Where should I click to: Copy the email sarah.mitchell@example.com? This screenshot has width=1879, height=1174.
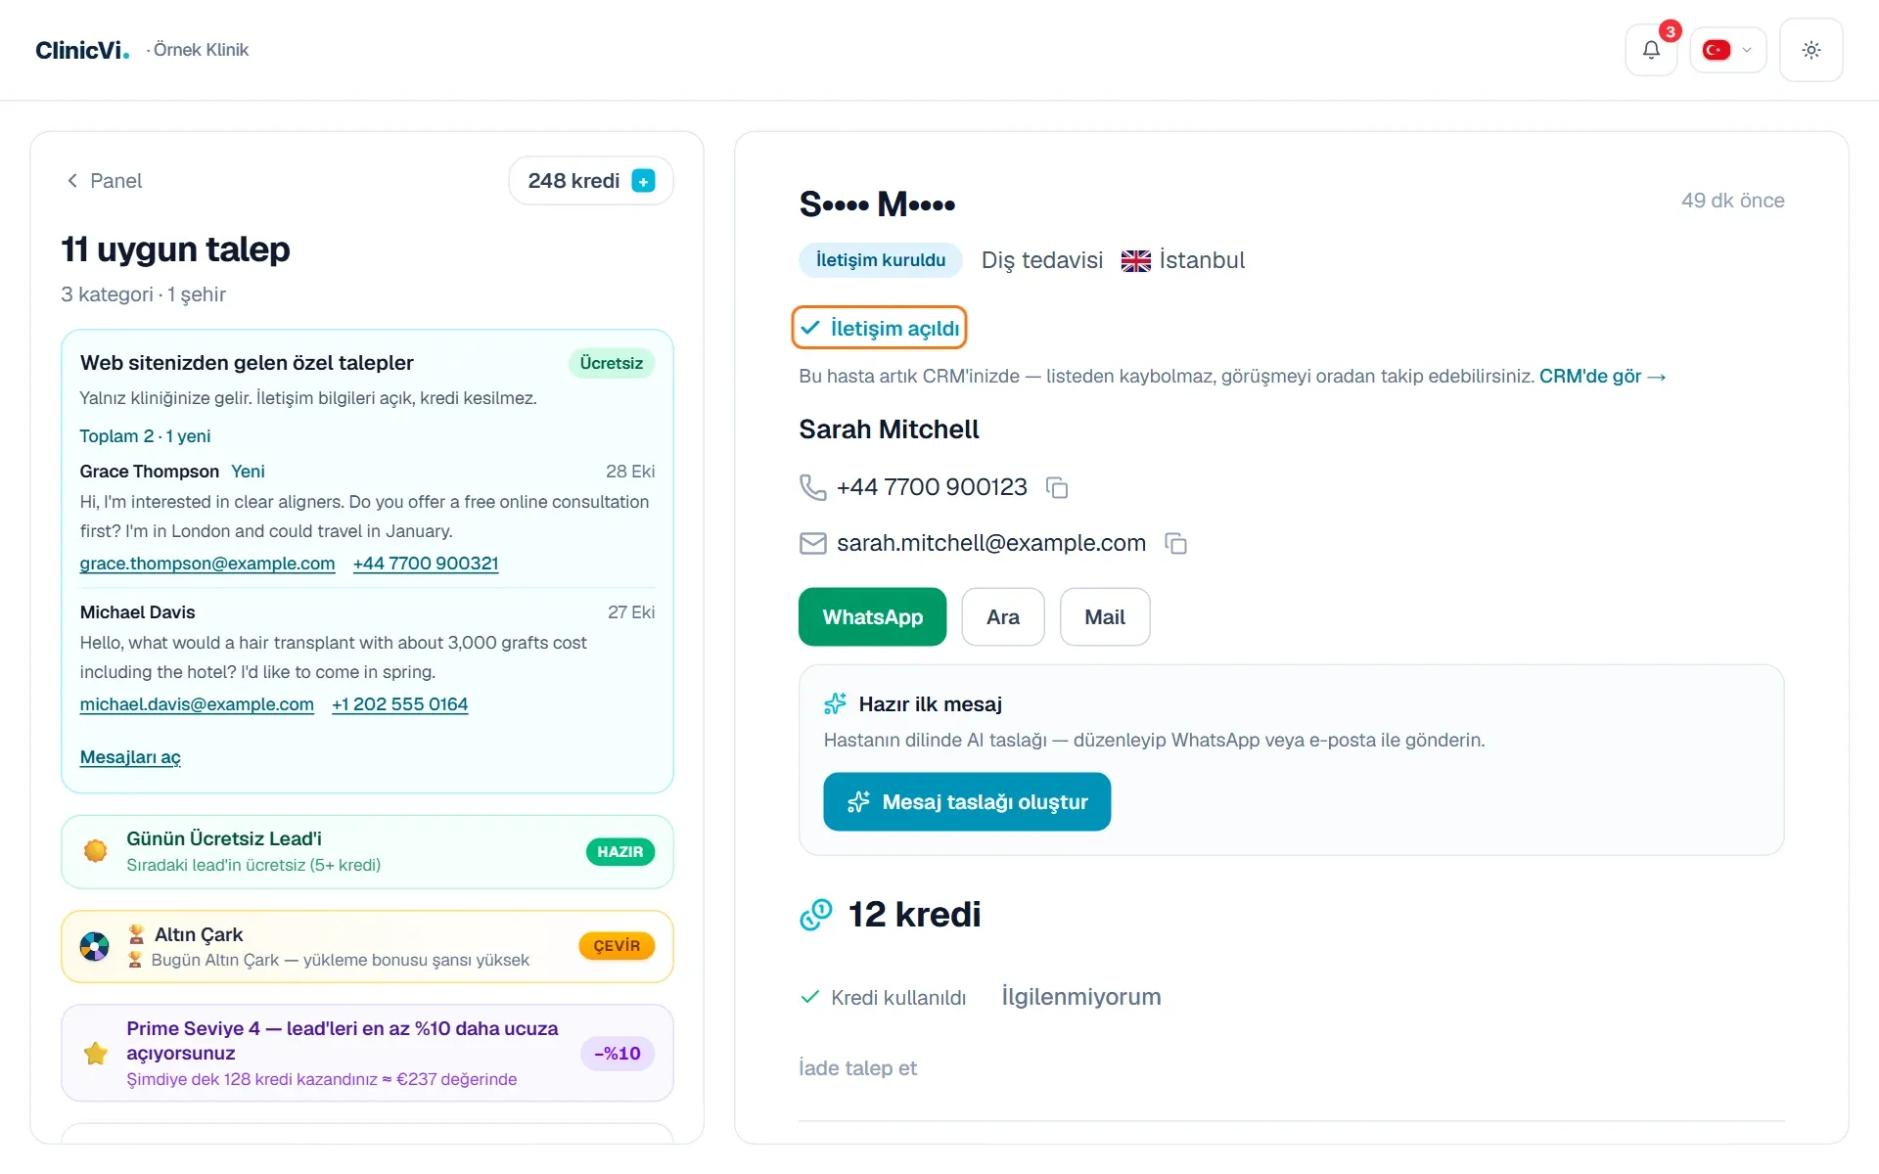point(1176,543)
